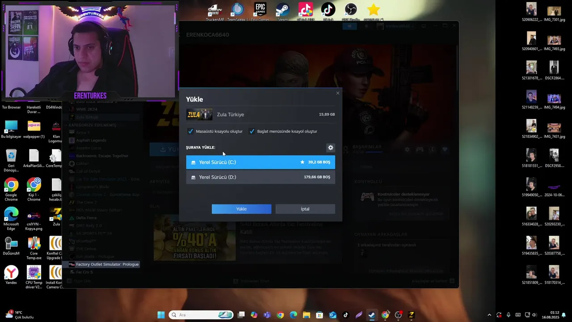Select Core Temp.exe desktop icon

(x=34, y=248)
